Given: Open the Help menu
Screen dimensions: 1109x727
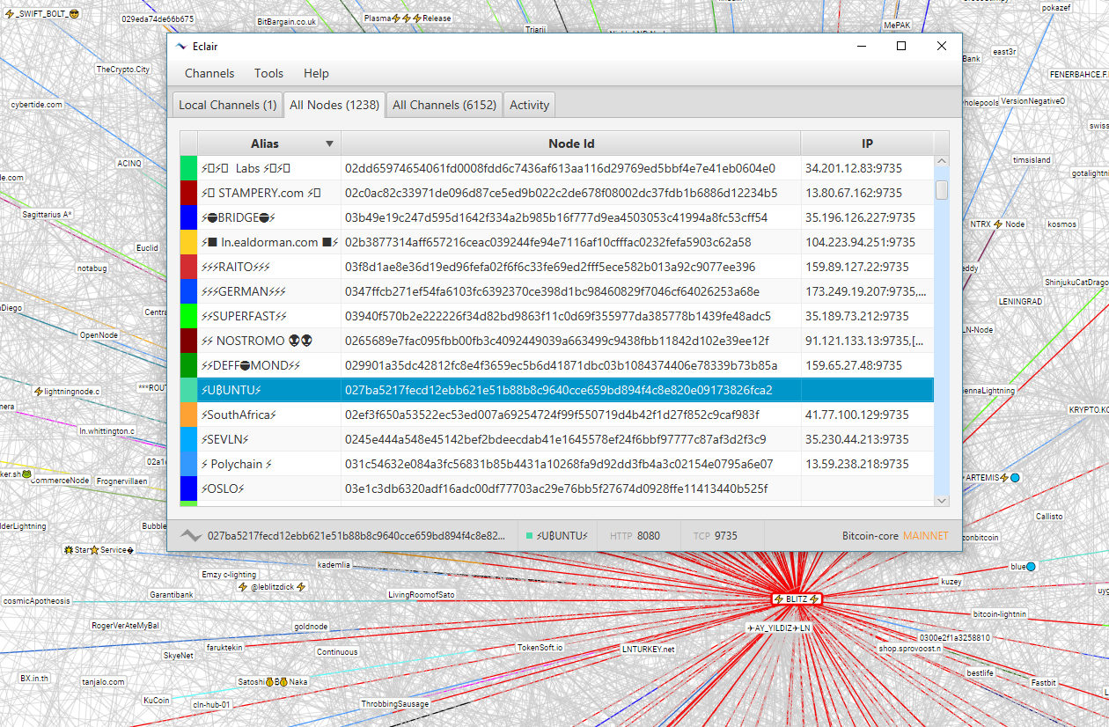Looking at the screenshot, I should [x=316, y=73].
